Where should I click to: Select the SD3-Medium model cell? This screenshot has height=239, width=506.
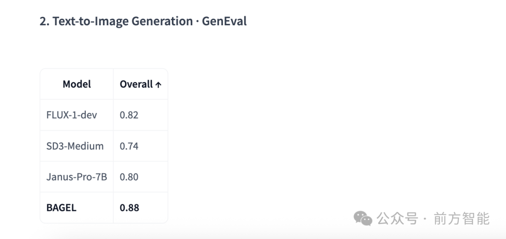[77, 146]
